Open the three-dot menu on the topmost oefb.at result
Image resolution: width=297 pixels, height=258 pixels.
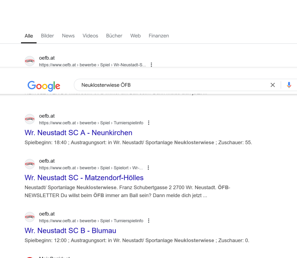point(151,64)
